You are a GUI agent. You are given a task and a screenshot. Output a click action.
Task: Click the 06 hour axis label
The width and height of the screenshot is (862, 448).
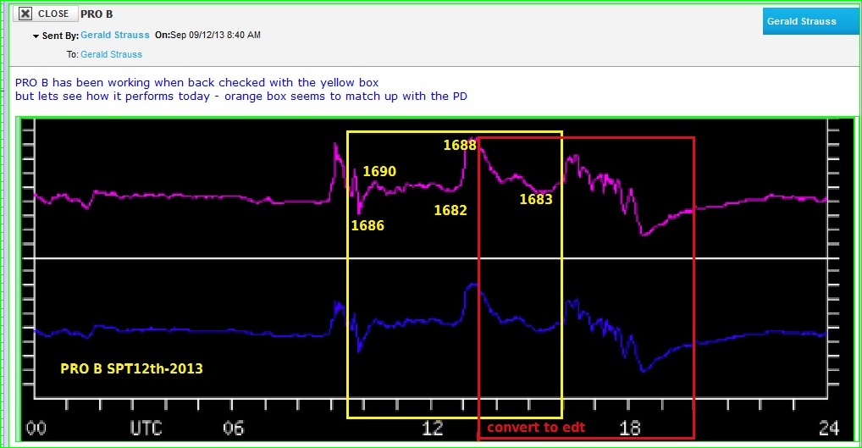[233, 429]
